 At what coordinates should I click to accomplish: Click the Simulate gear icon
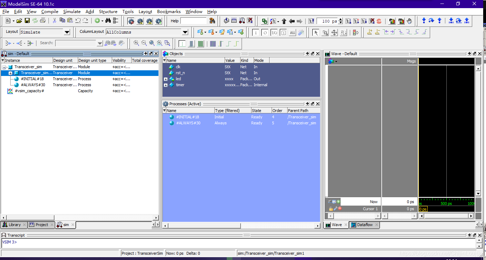pos(150,21)
